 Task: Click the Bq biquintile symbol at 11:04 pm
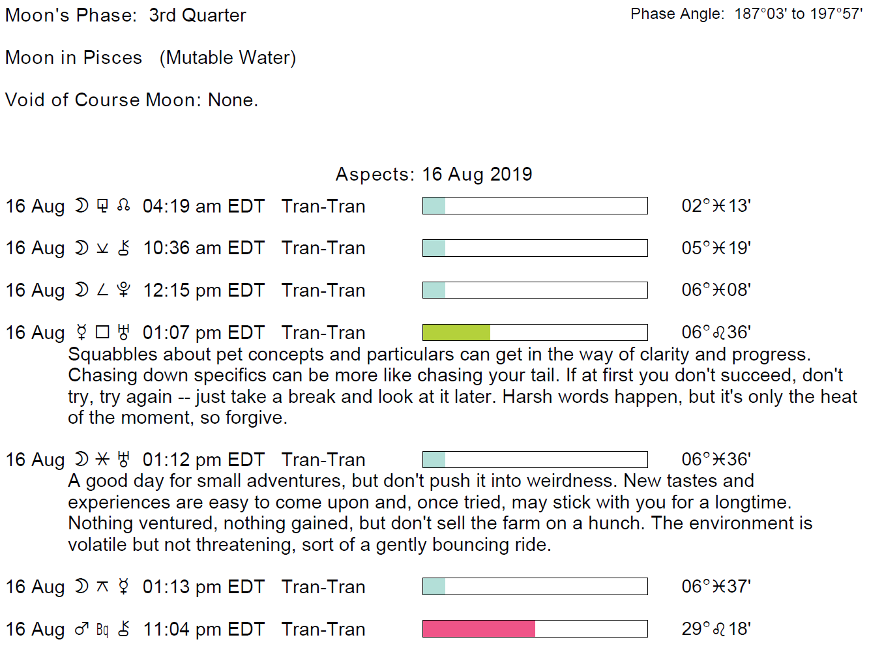(102, 629)
